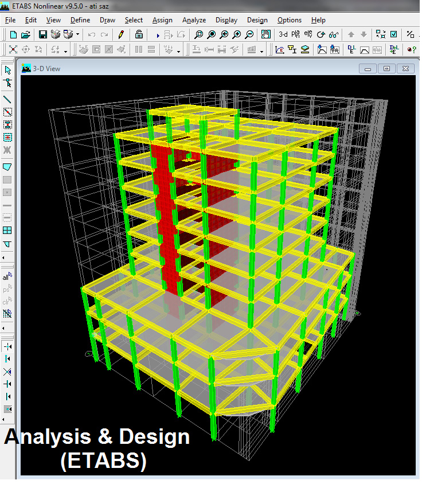Open the Analyze menu

pyautogui.click(x=194, y=20)
